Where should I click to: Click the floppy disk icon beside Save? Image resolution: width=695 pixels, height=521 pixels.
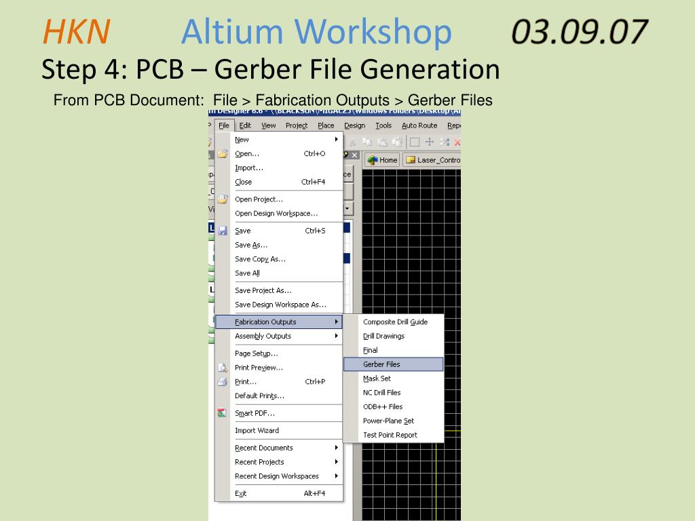point(223,231)
